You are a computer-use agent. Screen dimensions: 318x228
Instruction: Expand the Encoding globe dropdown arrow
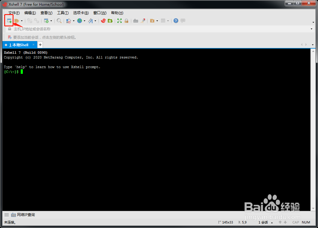[84, 21]
